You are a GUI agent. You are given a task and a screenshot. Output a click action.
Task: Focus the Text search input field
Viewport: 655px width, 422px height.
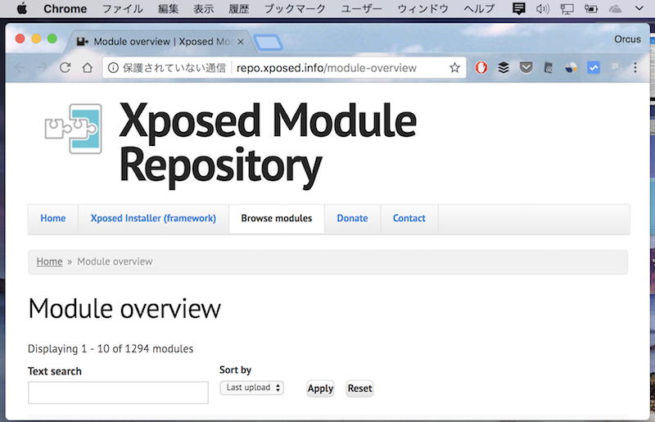pyautogui.click(x=118, y=393)
